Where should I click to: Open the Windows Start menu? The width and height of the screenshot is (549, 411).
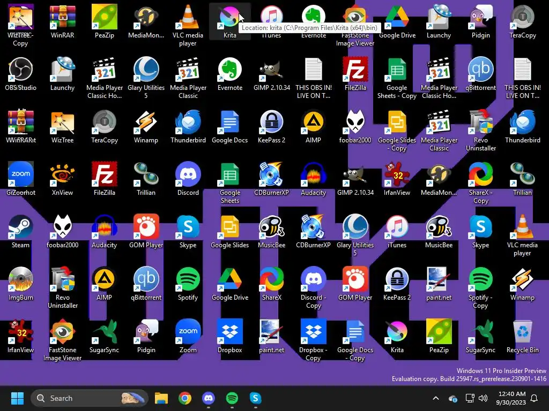click(x=17, y=398)
